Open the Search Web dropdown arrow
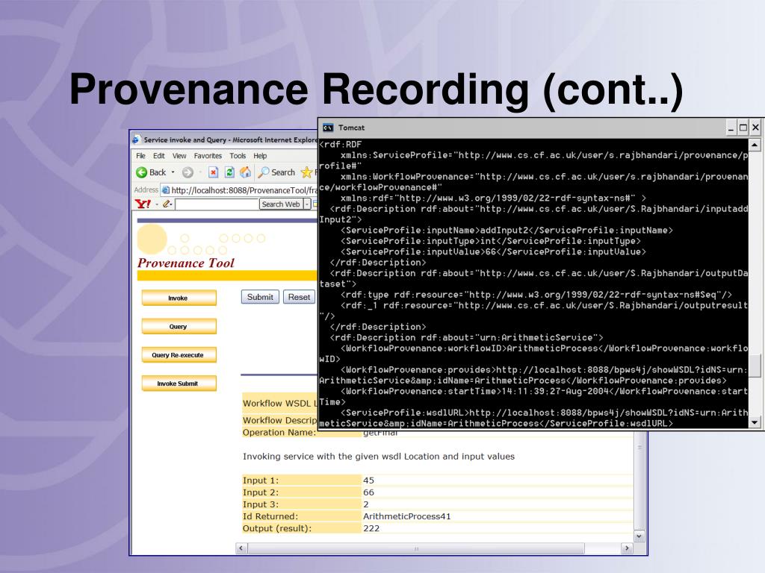This screenshot has width=765, height=573. tap(307, 204)
